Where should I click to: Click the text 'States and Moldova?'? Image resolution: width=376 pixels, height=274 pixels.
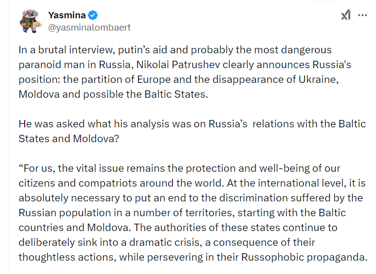pyautogui.click(x=69, y=139)
